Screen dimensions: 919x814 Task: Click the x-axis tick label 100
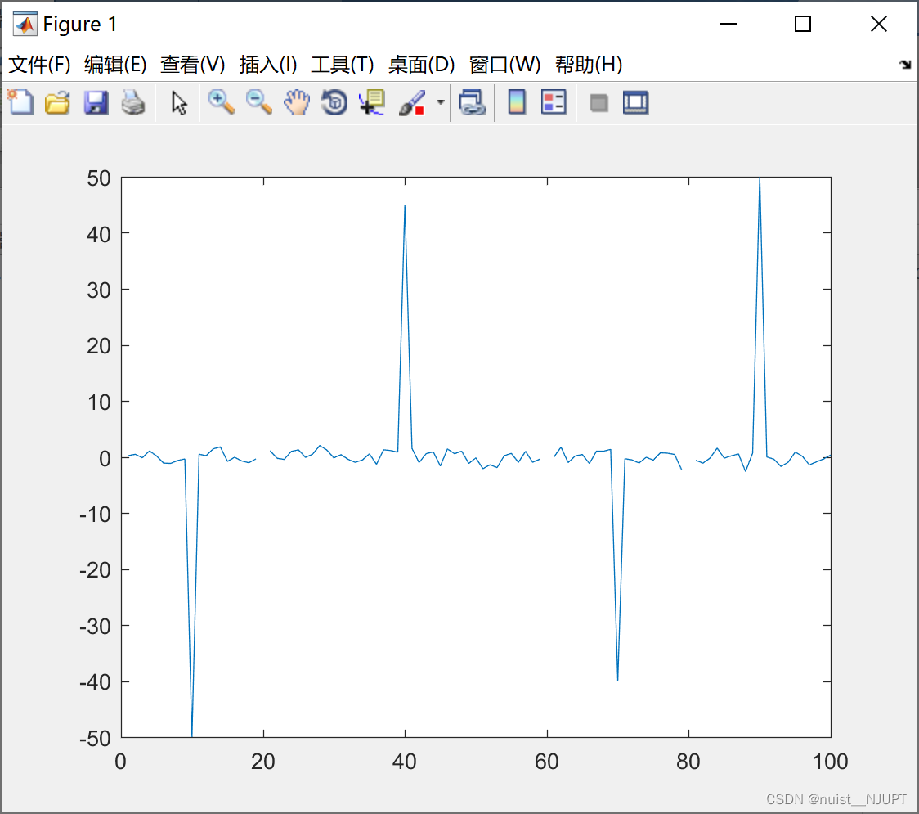(x=830, y=762)
